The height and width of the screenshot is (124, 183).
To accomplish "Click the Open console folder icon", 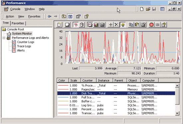I will [148, 9].
